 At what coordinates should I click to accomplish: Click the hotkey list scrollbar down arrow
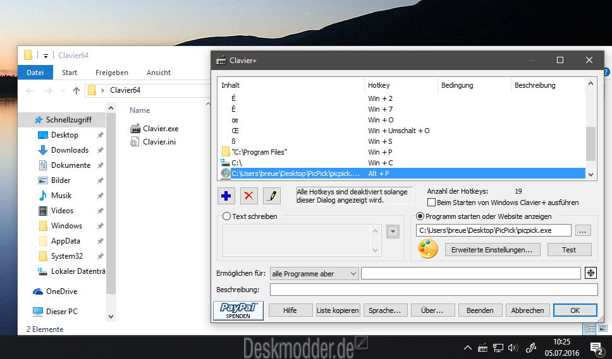point(591,174)
